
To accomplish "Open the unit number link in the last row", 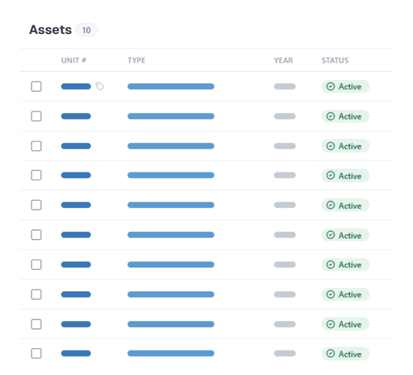I will tap(76, 354).
